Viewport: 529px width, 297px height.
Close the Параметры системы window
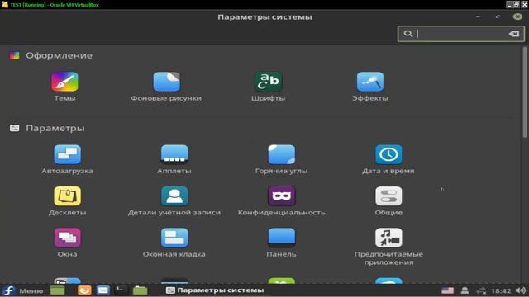point(517,16)
